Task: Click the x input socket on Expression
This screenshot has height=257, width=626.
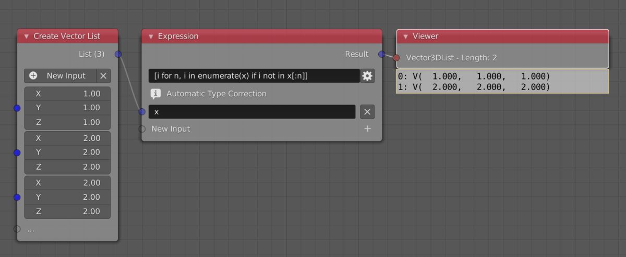Action: click(142, 111)
